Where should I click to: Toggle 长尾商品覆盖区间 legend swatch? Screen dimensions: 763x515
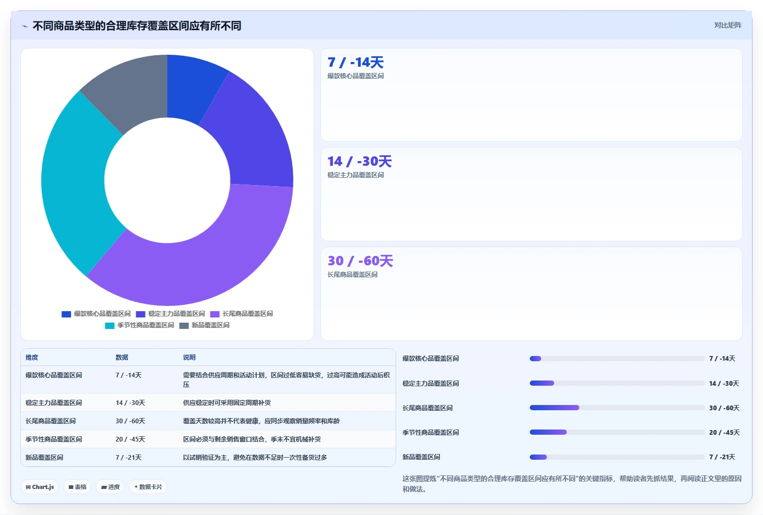tap(215, 314)
